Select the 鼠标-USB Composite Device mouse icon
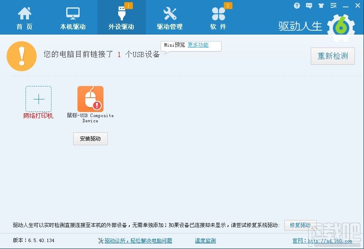Screen dimensions: 364x249 (x=90, y=99)
